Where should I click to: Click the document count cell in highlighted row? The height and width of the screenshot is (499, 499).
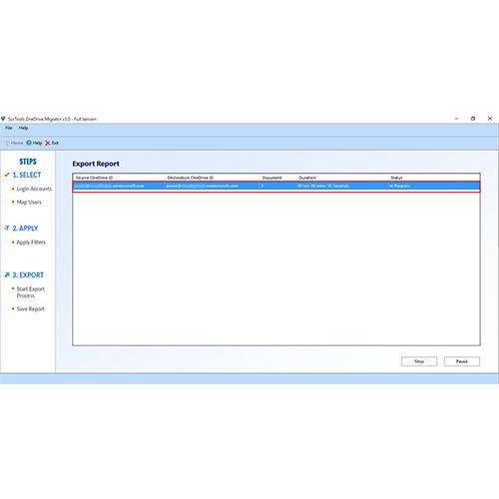click(262, 186)
